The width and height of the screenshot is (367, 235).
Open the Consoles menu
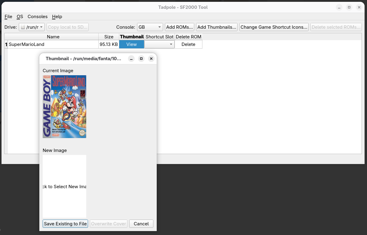click(x=38, y=17)
